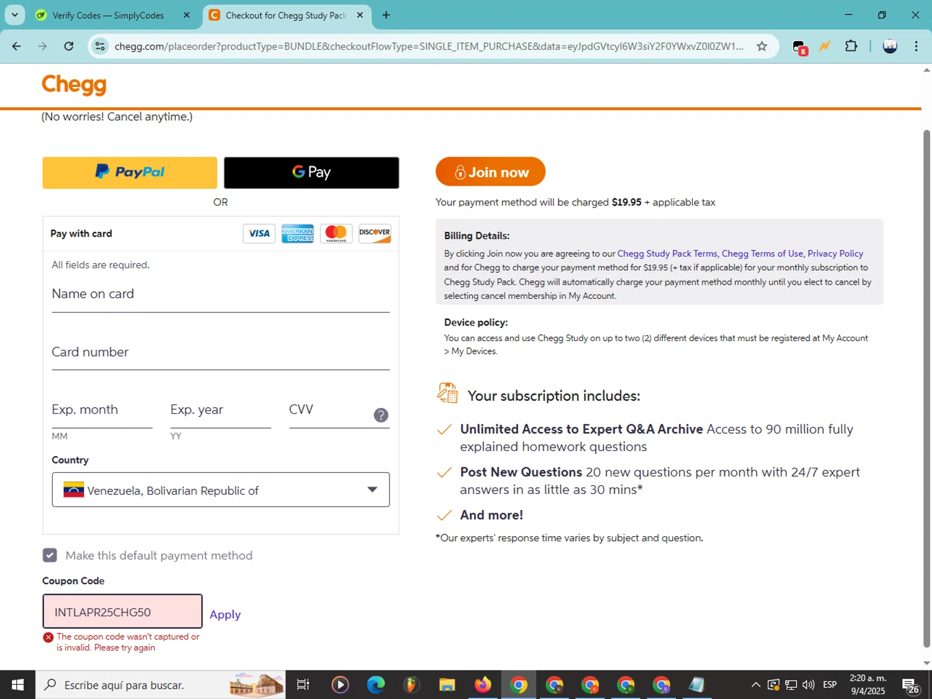Click the address bar URL
This screenshot has width=932, height=699.
(429, 46)
